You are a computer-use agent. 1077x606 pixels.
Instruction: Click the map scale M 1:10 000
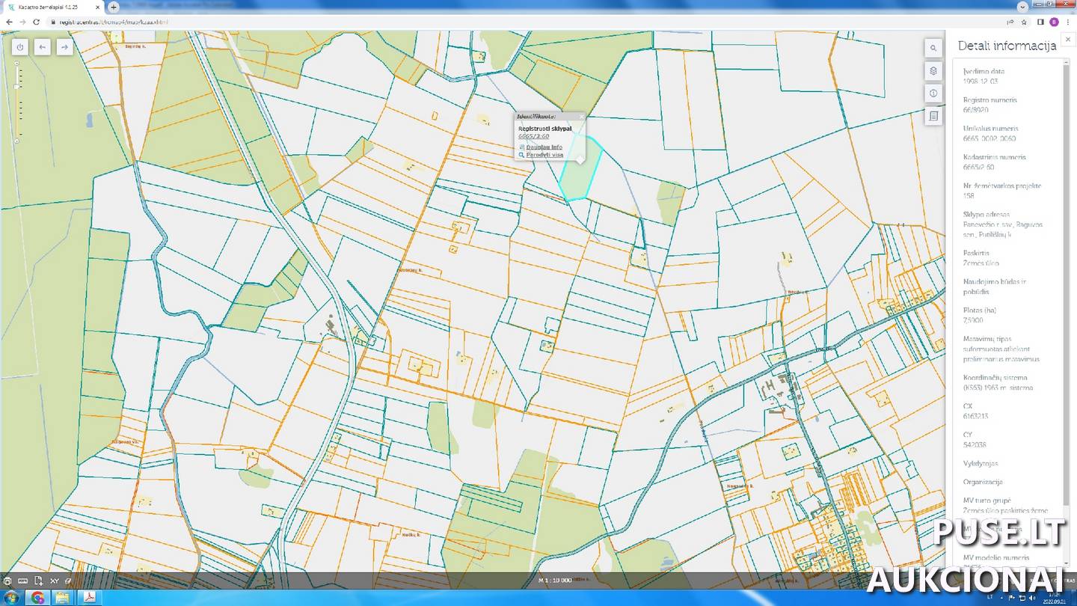pyautogui.click(x=555, y=581)
